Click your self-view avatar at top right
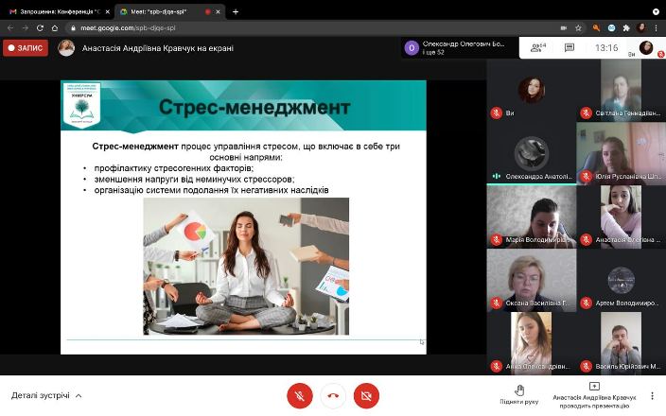This screenshot has width=666, height=416. [x=646, y=47]
